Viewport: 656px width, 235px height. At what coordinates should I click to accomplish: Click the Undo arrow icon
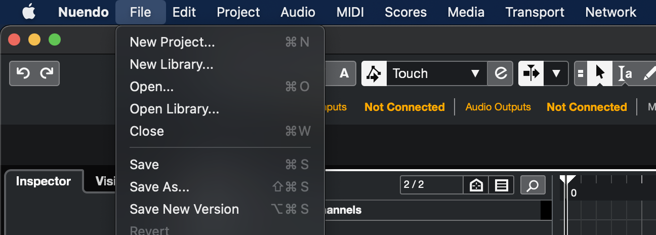click(x=23, y=73)
